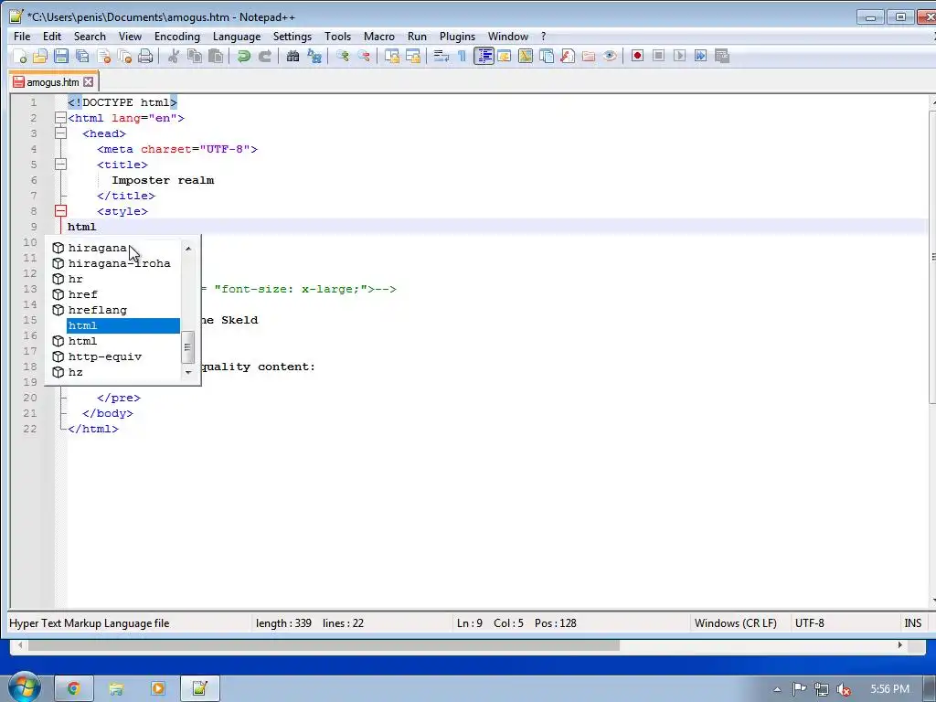The width and height of the screenshot is (936, 702).
Task: Click the Paste clipboard icon
Action: coord(216,56)
